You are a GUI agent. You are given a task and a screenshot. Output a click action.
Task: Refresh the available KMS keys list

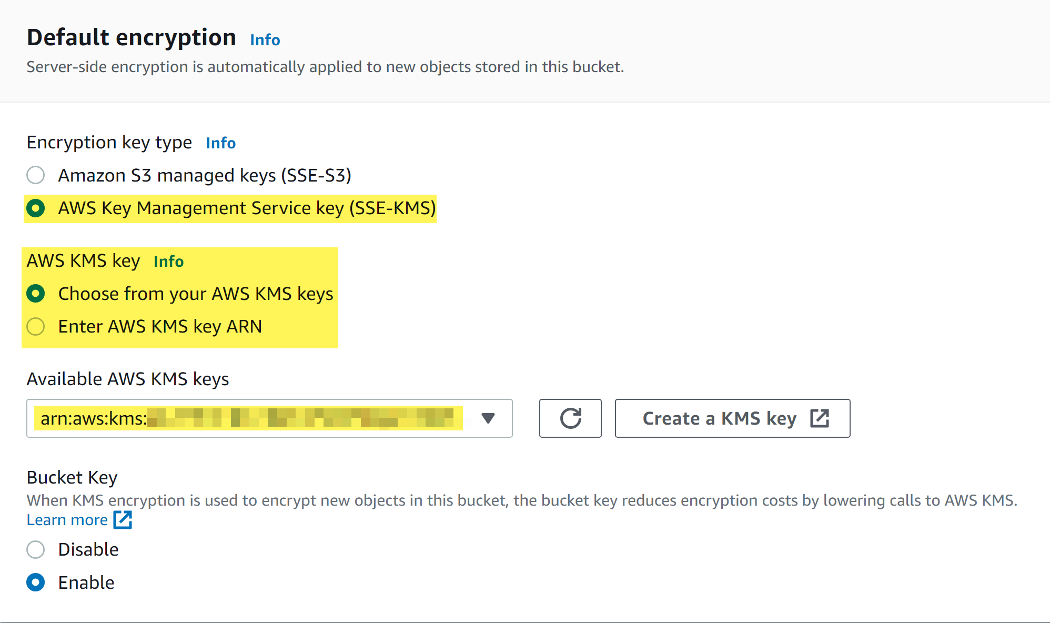[x=570, y=418]
